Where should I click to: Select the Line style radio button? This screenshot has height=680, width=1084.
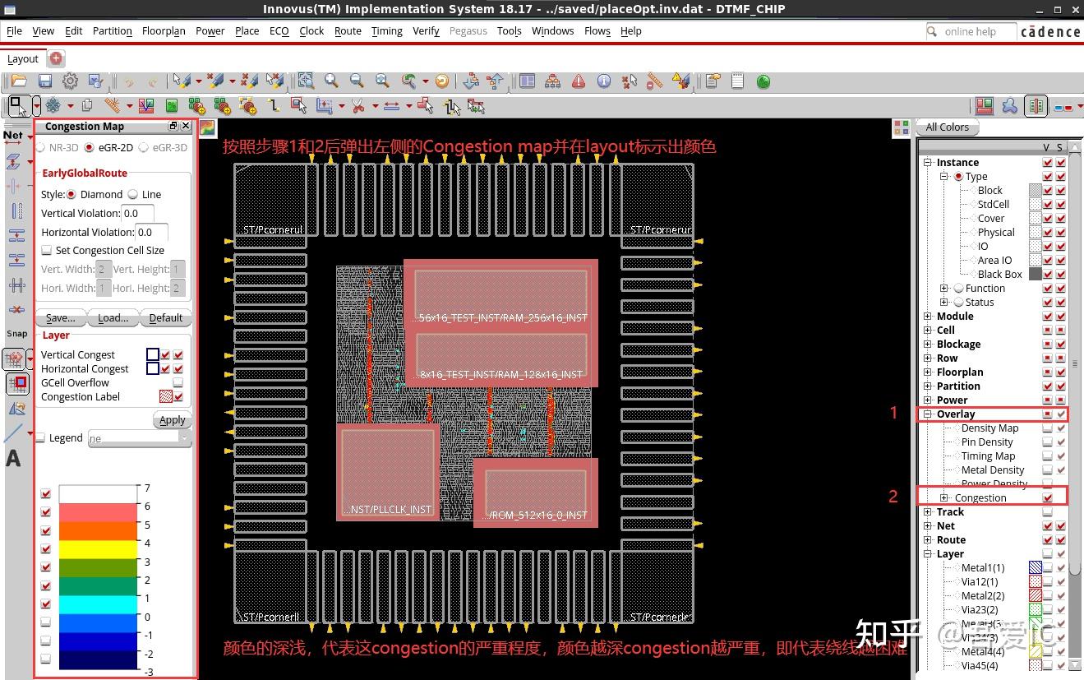point(133,195)
